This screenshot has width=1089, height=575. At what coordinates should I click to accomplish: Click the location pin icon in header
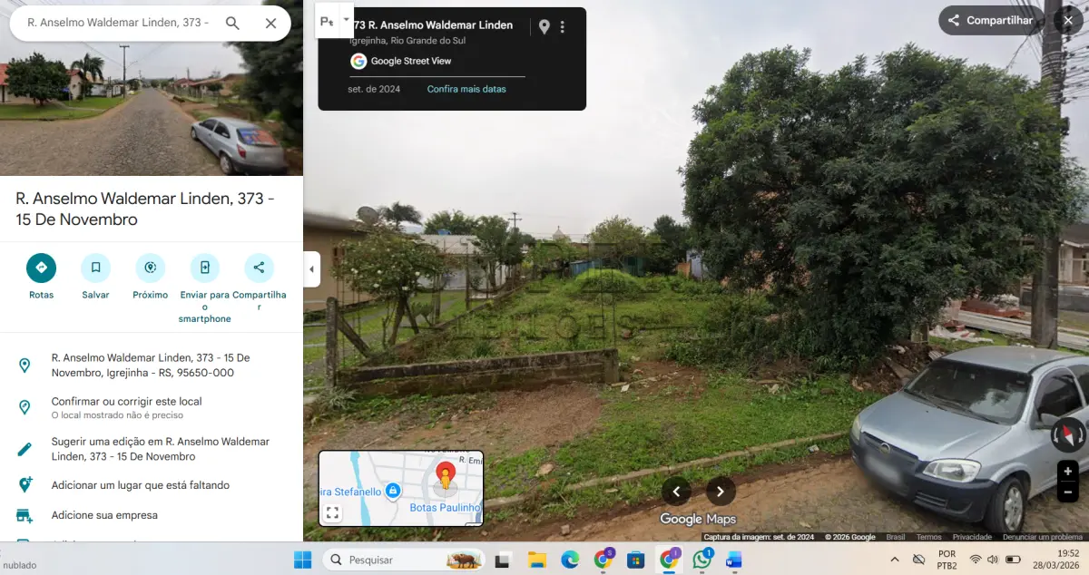(544, 27)
